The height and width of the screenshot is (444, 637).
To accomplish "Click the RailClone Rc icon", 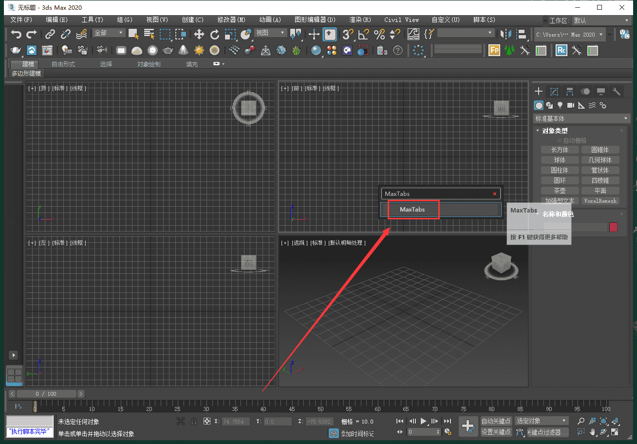I will [562, 50].
